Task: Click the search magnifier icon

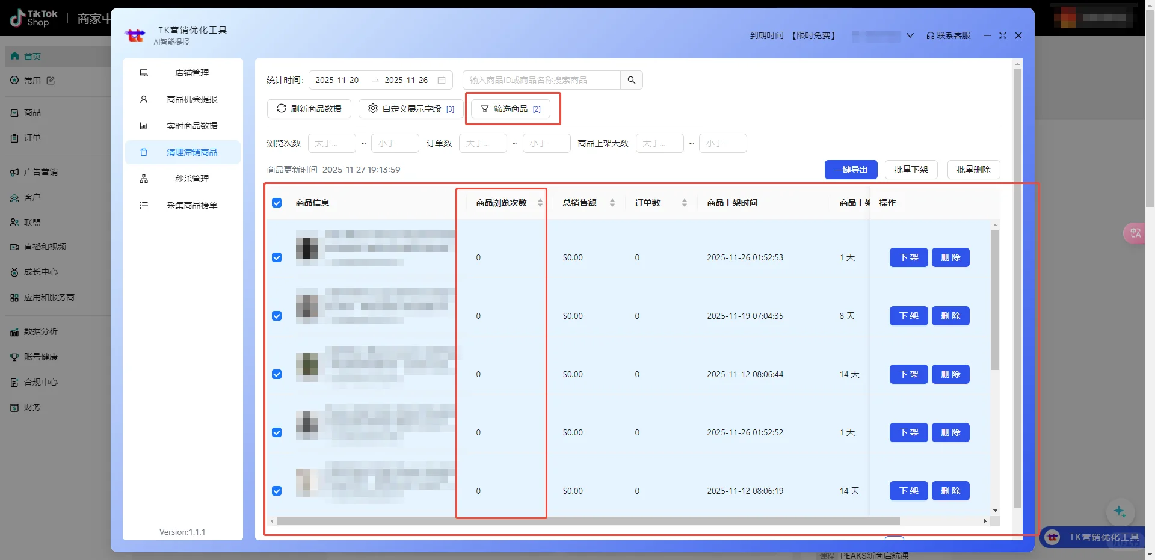Action: [x=630, y=79]
